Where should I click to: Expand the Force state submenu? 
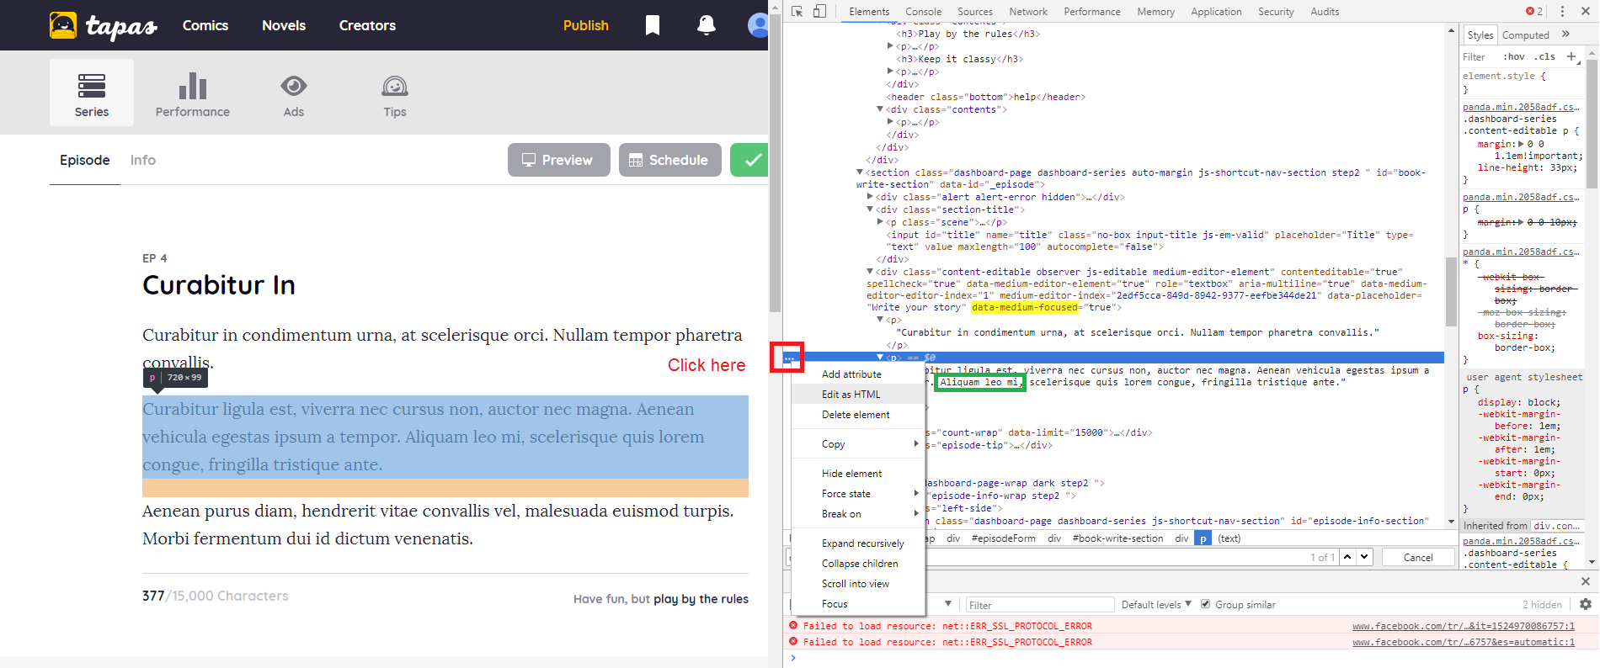(867, 494)
